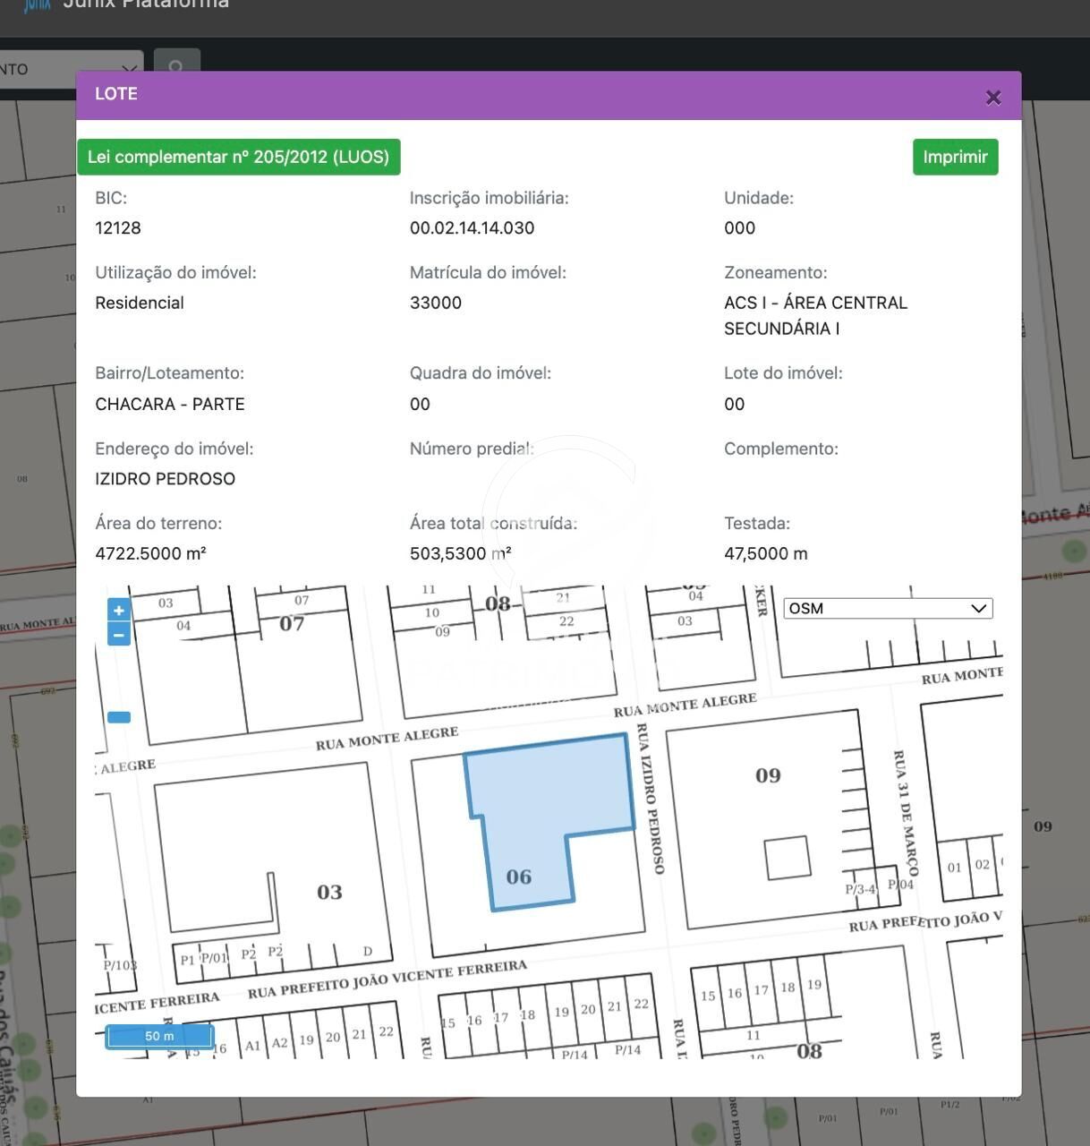Image resolution: width=1090 pixels, height=1146 pixels.
Task: Click the search magnifier icon behind the dialog
Action: [x=176, y=64]
